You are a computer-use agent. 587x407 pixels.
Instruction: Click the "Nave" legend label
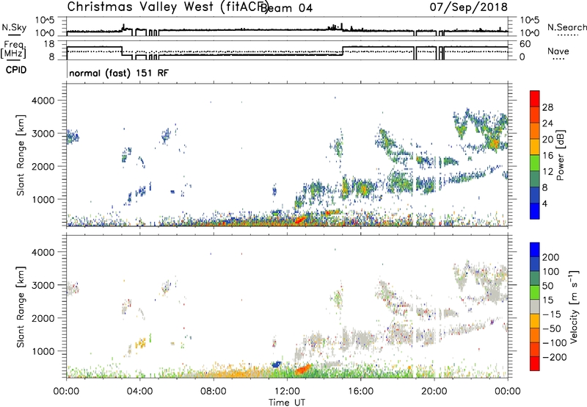[558, 51]
